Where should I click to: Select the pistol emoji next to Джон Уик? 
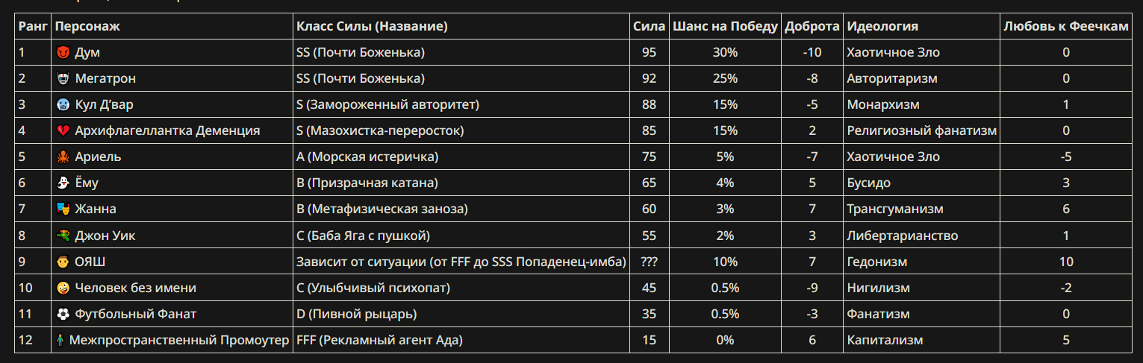tap(63, 236)
